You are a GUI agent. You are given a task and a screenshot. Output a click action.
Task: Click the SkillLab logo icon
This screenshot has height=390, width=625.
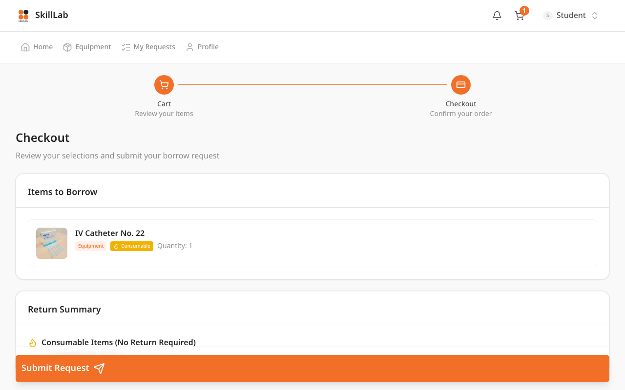(x=23, y=16)
